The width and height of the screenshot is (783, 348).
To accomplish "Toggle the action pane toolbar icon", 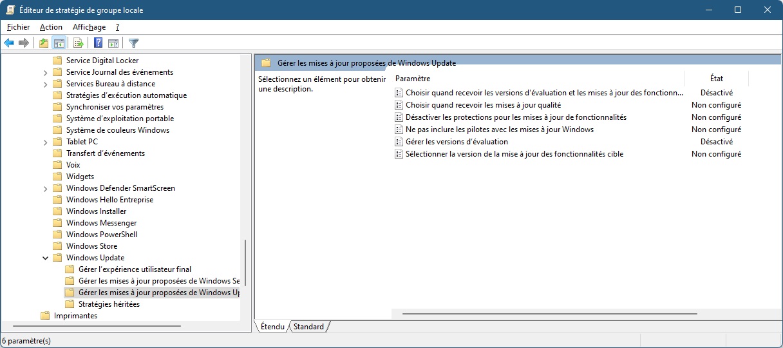I will tap(113, 43).
